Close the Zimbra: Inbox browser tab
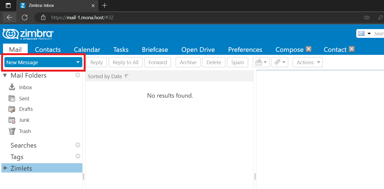Image resolution: width=384 pixels, height=189 pixels. [93, 5]
